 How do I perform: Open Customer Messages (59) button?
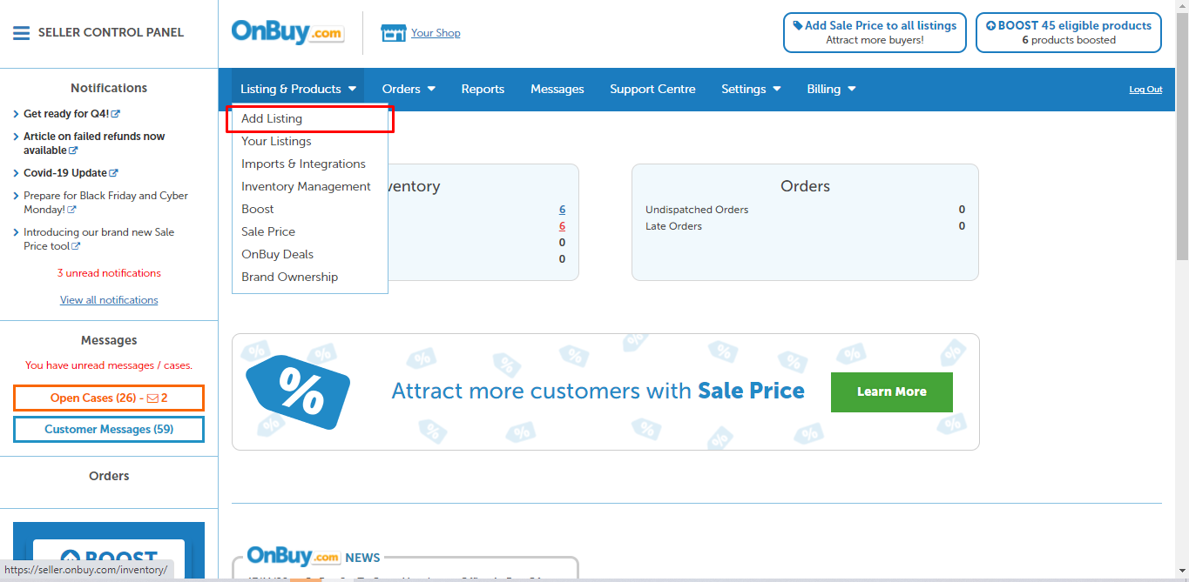(x=109, y=429)
